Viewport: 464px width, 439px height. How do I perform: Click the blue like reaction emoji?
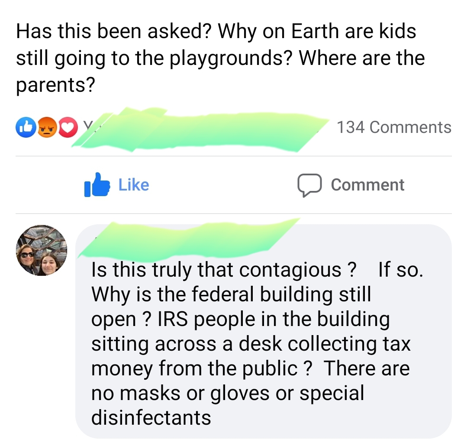26,128
